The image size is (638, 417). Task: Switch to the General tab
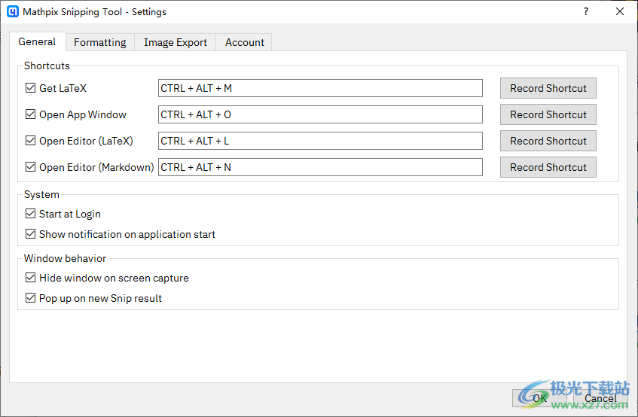pyautogui.click(x=37, y=42)
